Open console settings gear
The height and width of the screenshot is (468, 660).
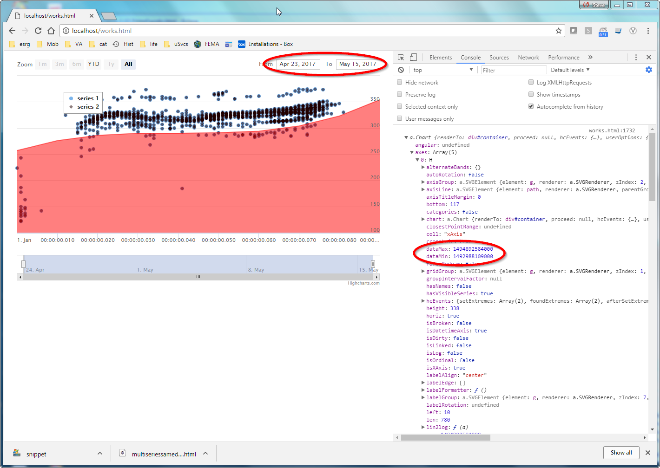coord(648,70)
